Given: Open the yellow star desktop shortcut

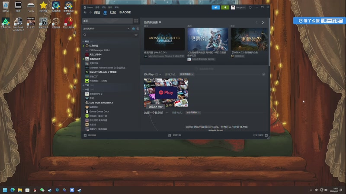Looking at the screenshot, I should (43, 6).
